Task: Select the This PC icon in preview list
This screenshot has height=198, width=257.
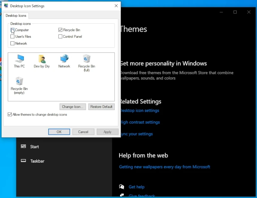Action: tap(19, 61)
